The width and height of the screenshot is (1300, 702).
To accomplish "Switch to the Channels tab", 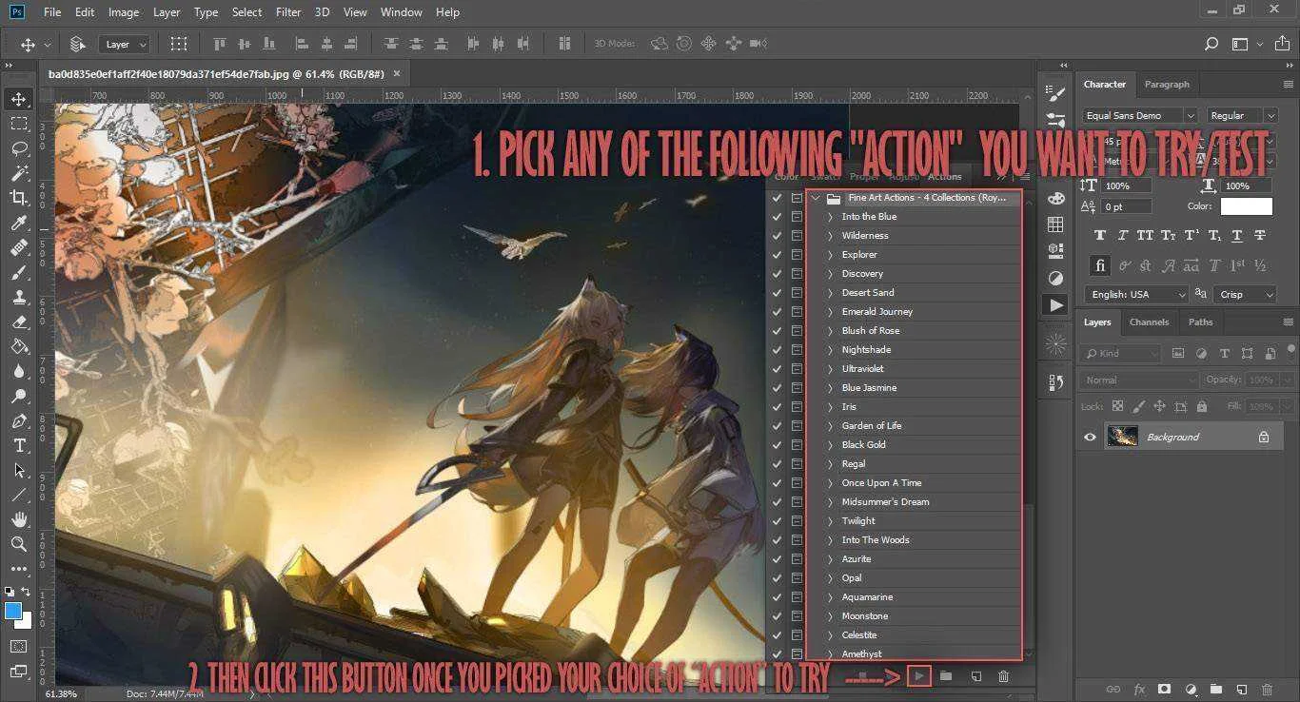I will tap(1149, 322).
